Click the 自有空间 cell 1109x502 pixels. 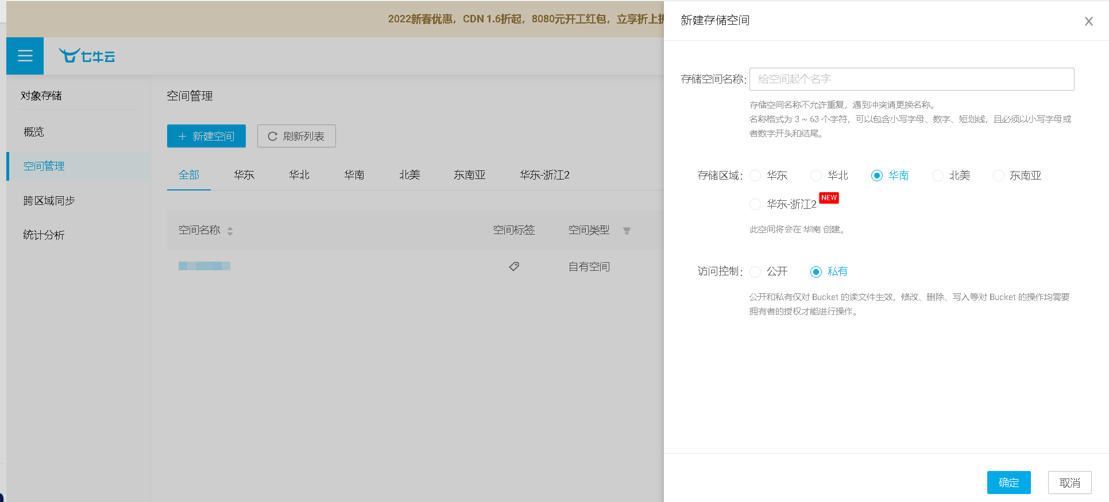coord(589,267)
